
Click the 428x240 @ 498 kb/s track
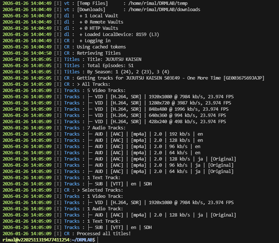click(157, 122)
